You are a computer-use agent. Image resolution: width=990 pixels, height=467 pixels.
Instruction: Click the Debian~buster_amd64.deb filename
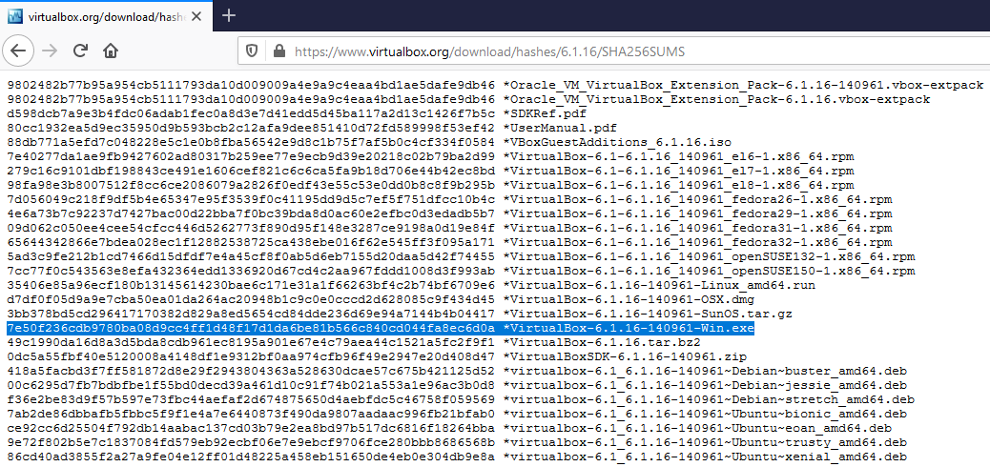705,371
